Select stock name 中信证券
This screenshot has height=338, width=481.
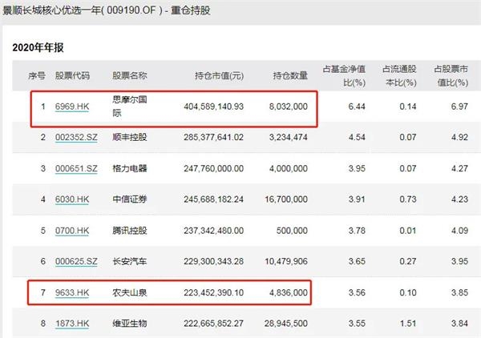(130, 199)
